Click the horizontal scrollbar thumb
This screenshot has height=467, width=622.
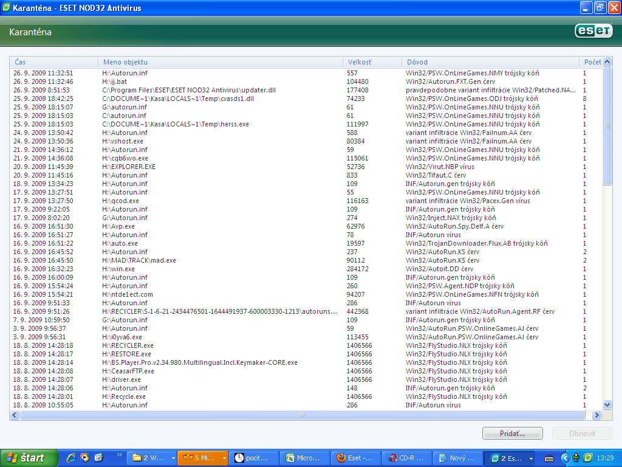click(302, 415)
